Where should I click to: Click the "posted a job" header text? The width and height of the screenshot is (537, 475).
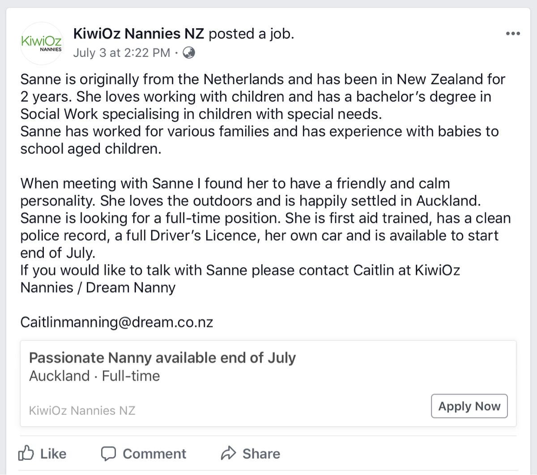[251, 34]
